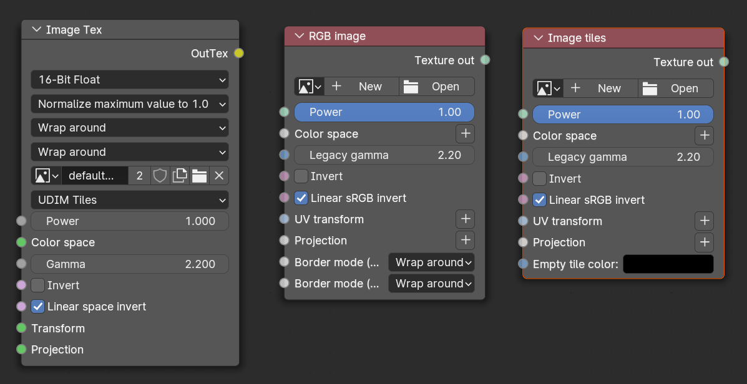Click the Gamma value field in Image Tex
Image resolution: width=747 pixels, height=384 pixels.
(130, 264)
